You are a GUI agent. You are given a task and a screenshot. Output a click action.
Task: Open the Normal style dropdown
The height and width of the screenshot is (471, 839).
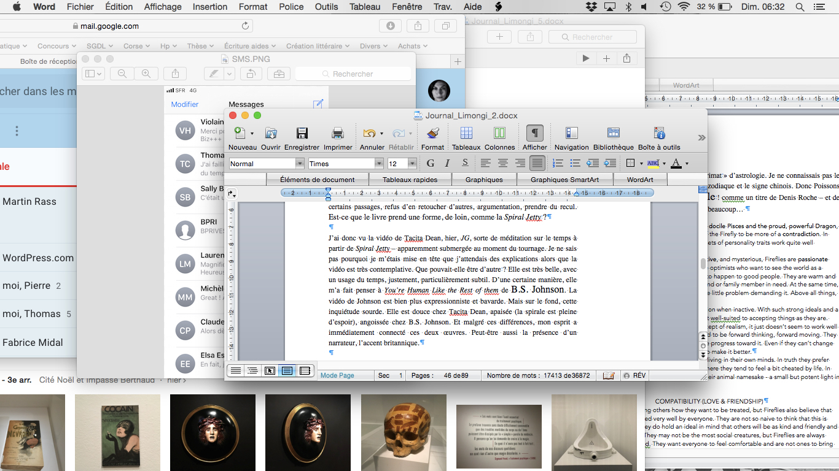pos(300,164)
